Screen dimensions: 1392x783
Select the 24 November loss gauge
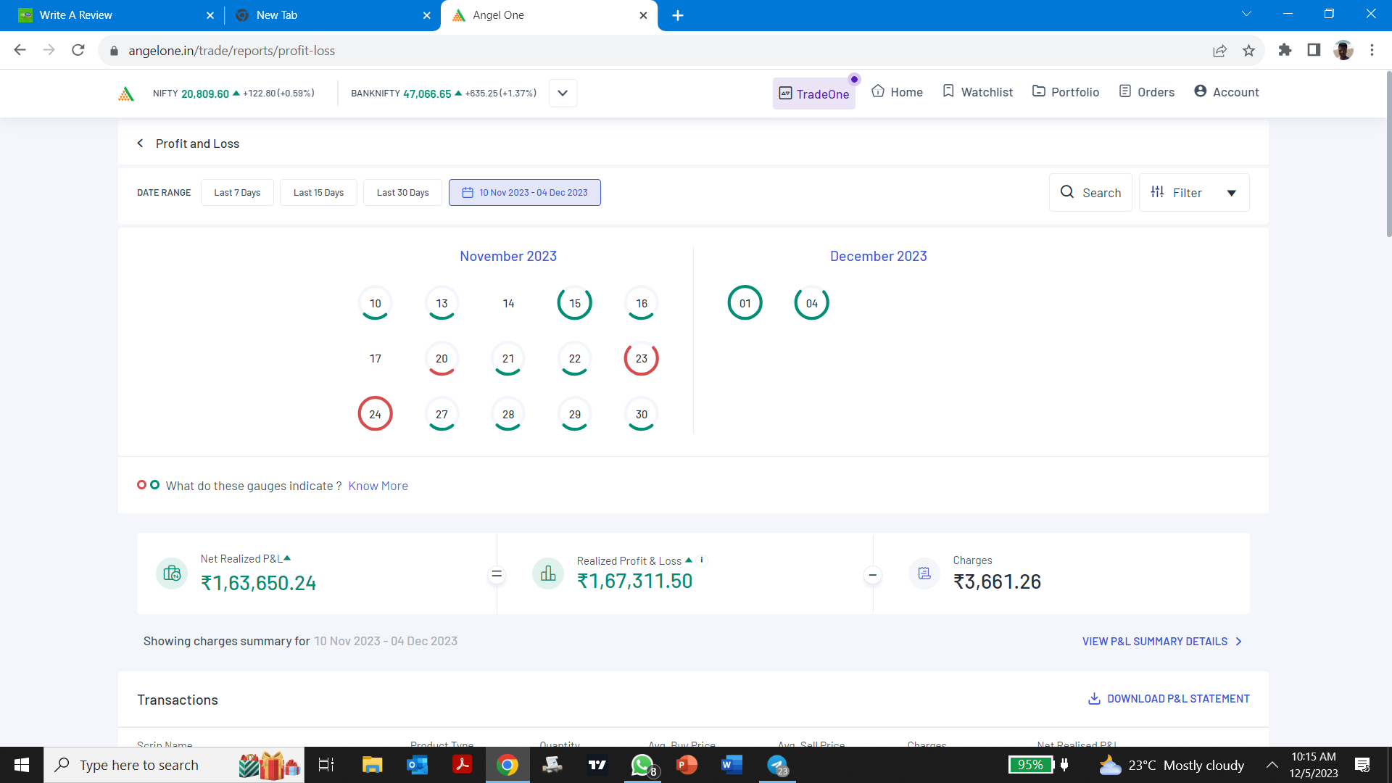(x=375, y=414)
